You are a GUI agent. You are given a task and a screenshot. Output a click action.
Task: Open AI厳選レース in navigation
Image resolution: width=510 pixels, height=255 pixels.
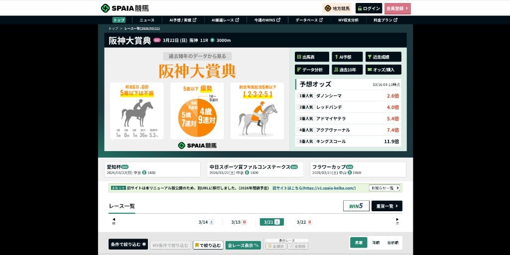pyautogui.click(x=225, y=20)
